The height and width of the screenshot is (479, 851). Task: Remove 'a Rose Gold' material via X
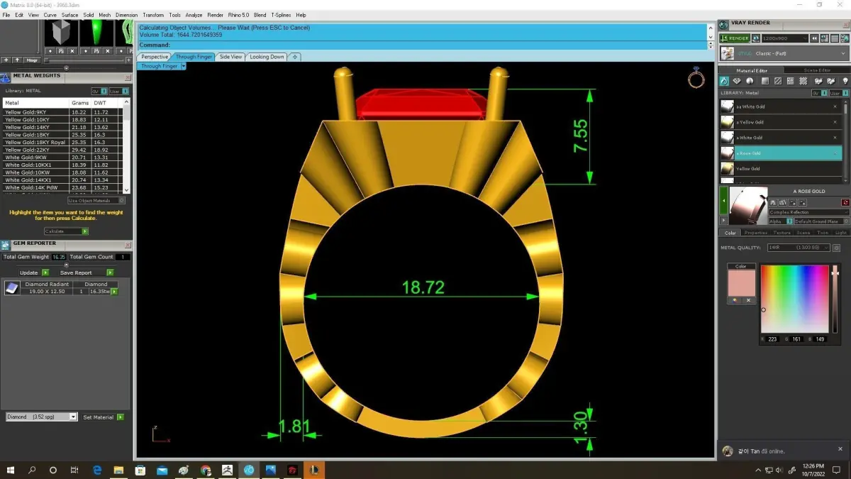[x=835, y=153]
